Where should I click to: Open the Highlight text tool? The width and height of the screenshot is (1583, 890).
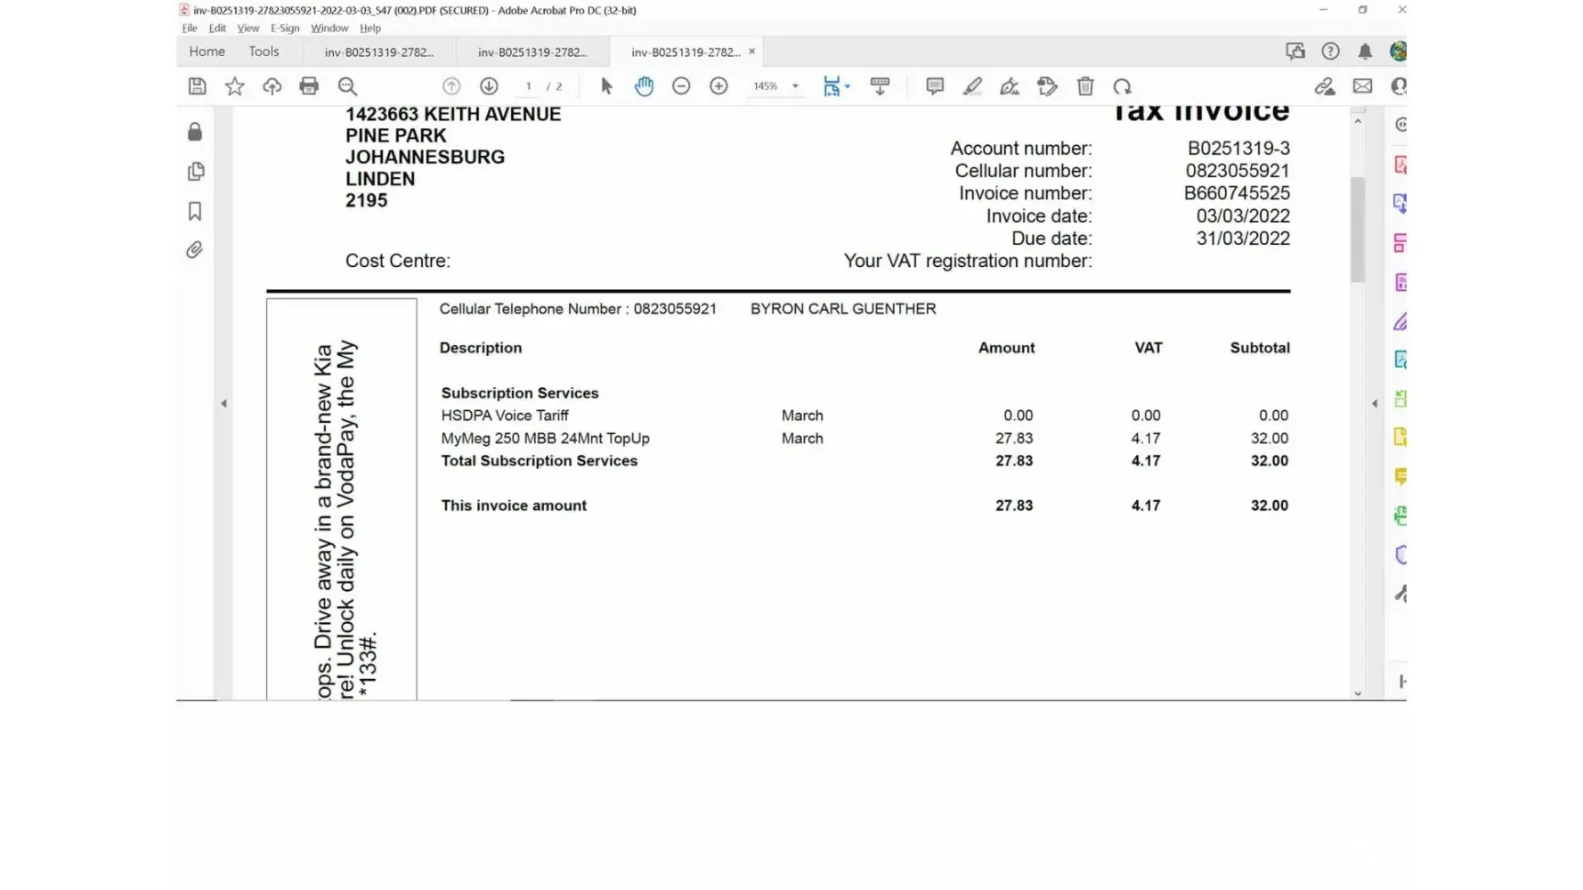[972, 86]
